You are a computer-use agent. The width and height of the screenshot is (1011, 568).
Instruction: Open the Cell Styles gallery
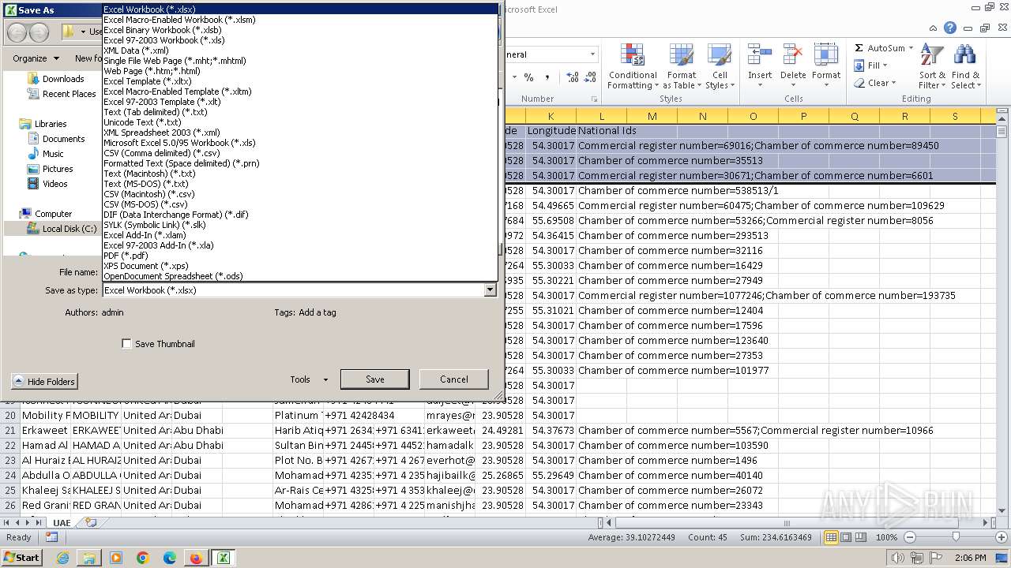point(719,66)
